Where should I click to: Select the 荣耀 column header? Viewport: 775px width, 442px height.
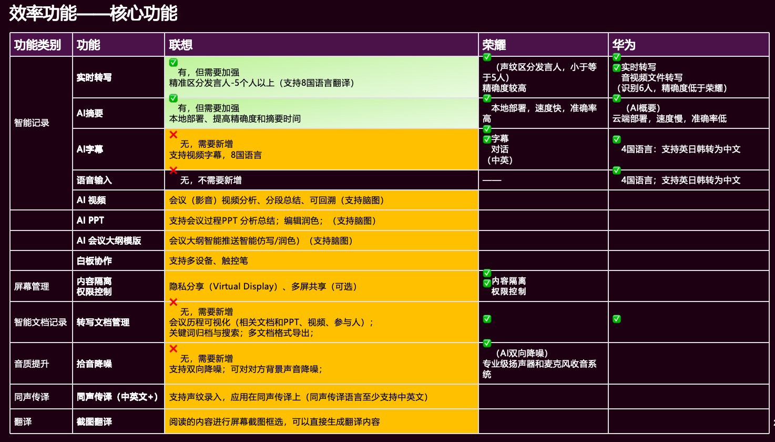(543, 45)
